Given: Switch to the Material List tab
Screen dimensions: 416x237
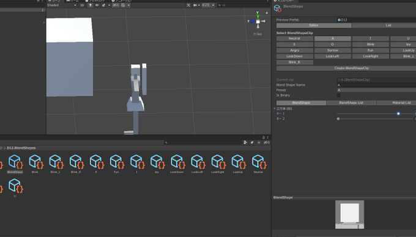Looking at the screenshot, I should [x=396, y=103].
